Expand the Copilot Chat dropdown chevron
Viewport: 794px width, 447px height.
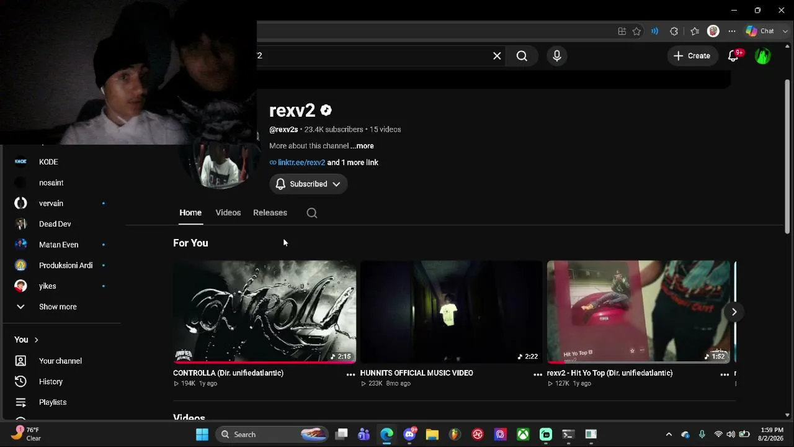point(785,31)
